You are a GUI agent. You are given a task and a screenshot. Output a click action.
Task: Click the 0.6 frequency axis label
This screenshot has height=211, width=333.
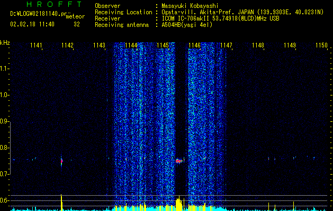4,200
